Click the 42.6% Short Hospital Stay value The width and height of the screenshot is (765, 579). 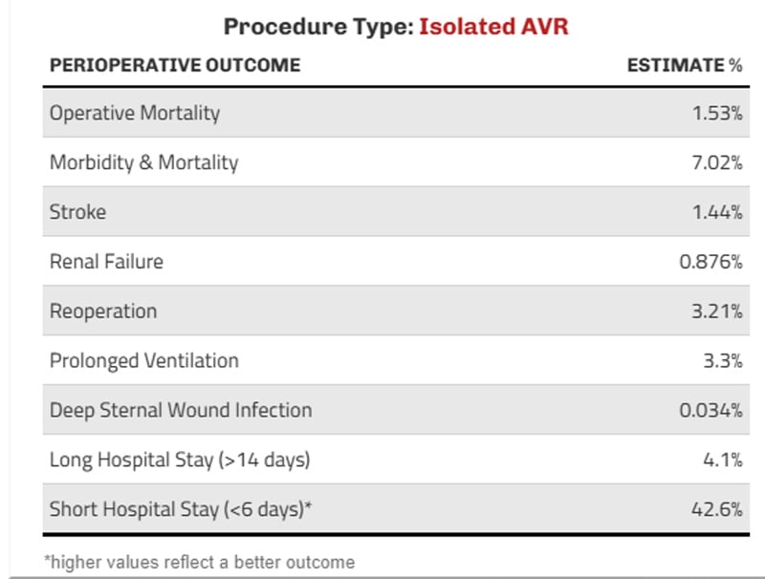[717, 510]
